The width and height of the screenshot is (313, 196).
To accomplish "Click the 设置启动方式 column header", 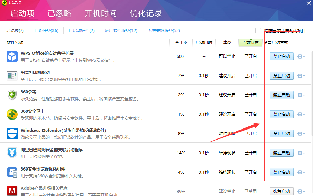I will 276,43.
